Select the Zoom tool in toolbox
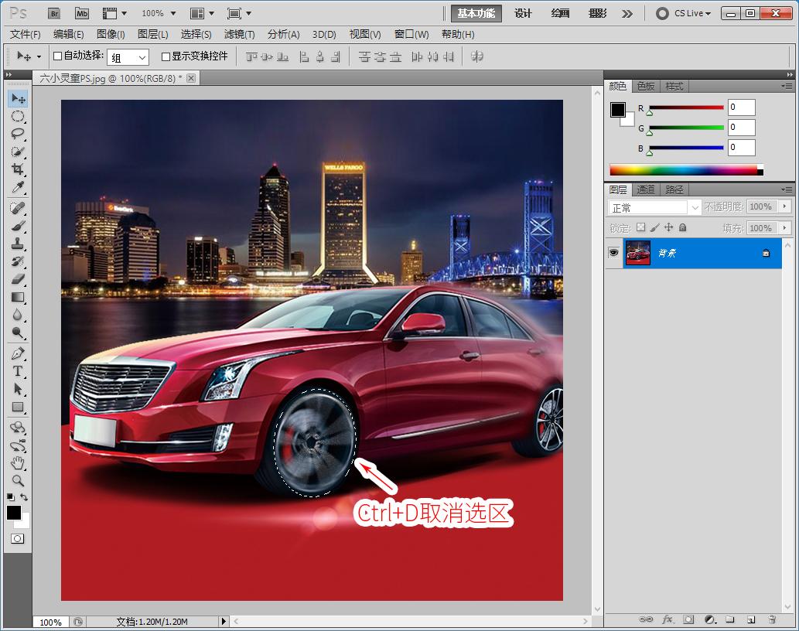 tap(18, 480)
